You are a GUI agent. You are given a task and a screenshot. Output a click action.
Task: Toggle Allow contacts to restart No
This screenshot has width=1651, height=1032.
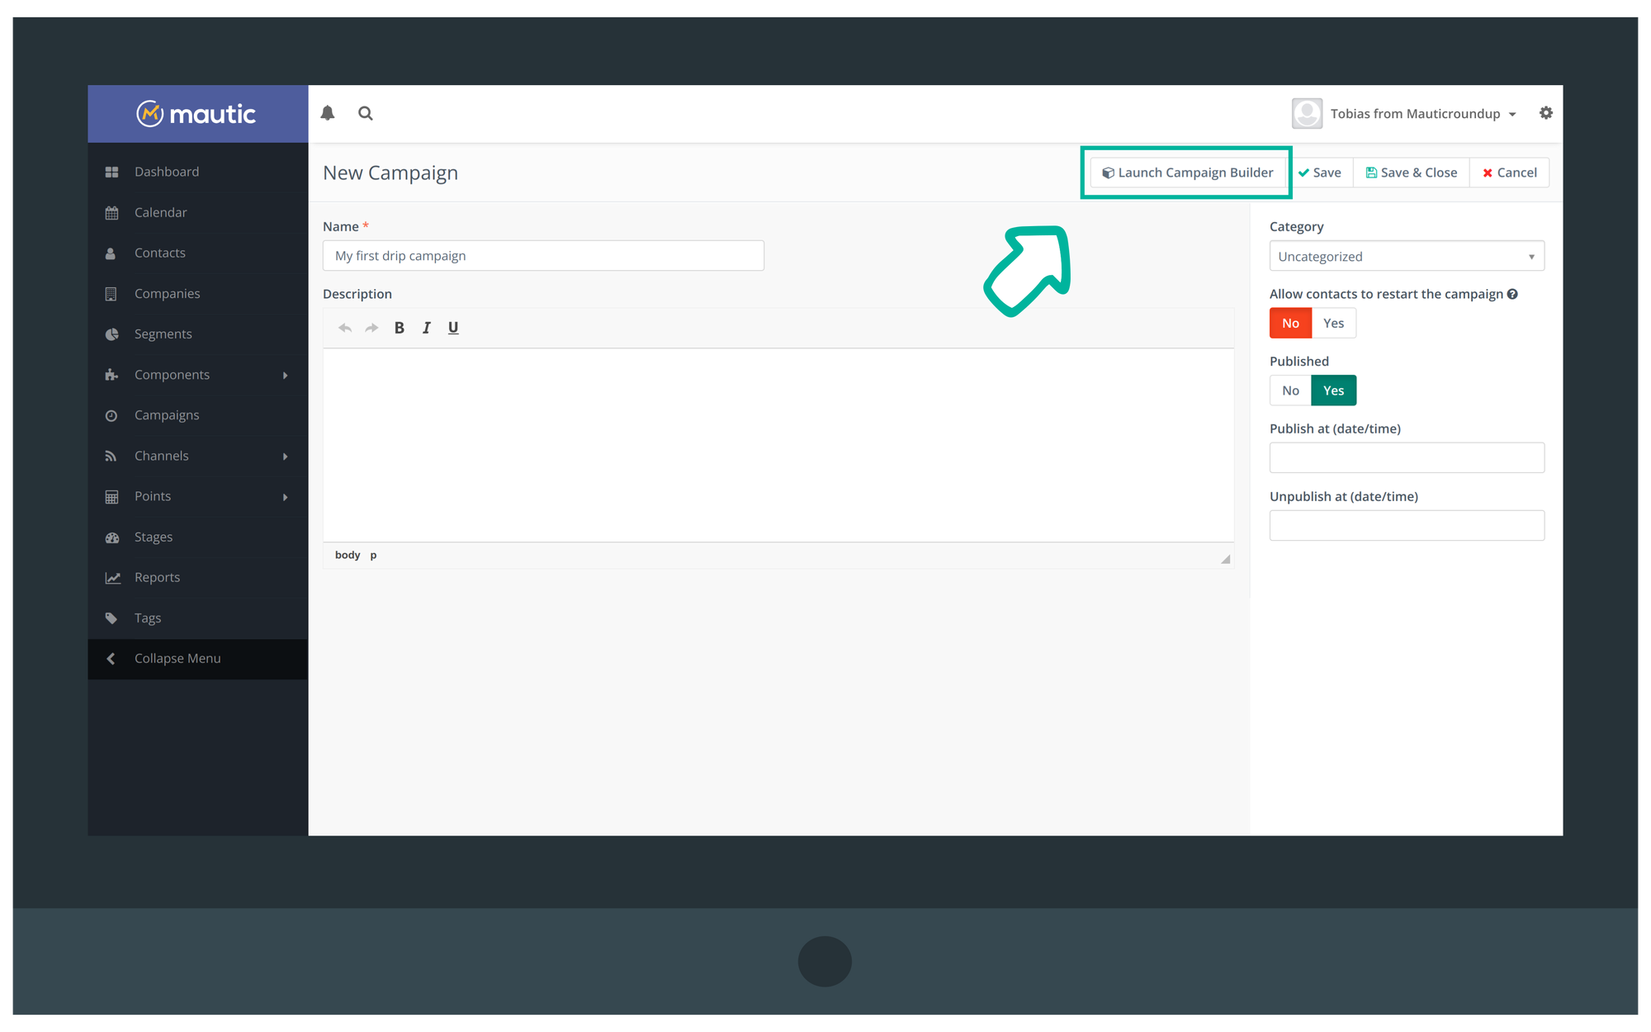coord(1289,322)
